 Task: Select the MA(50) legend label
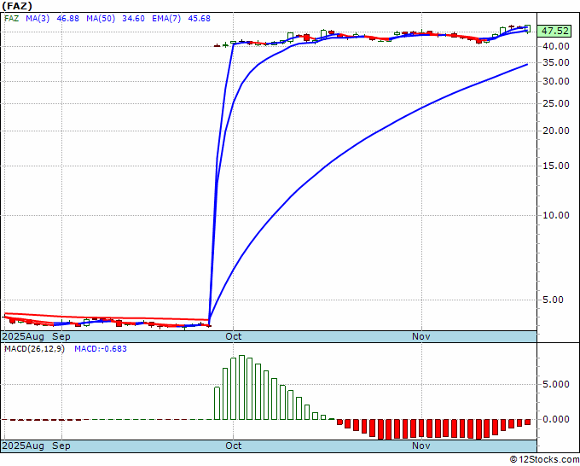101,18
